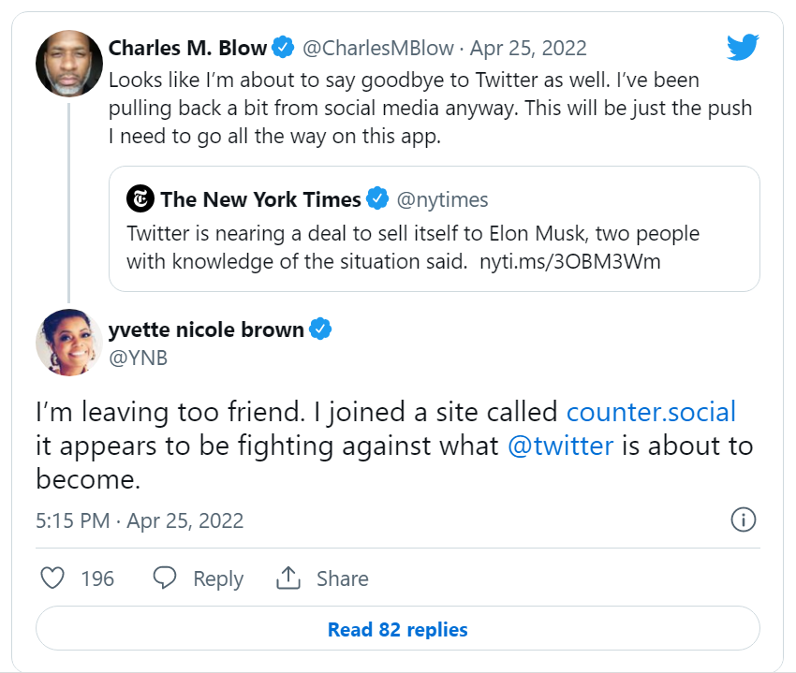This screenshot has height=673, width=796.
Task: Click the reply speech bubble icon
Action: 165,578
